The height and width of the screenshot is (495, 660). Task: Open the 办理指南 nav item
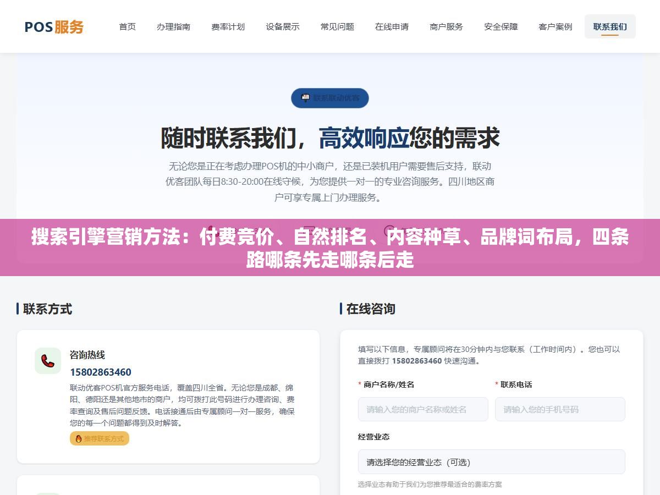click(x=173, y=26)
